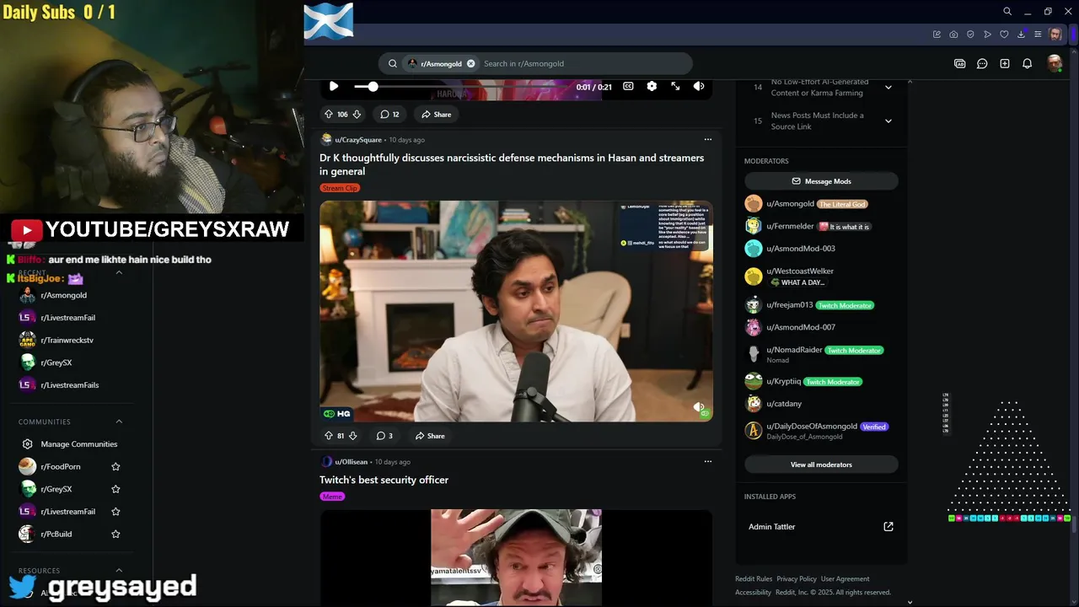Open moderator u/WestcoastWelker profile

coord(800,271)
